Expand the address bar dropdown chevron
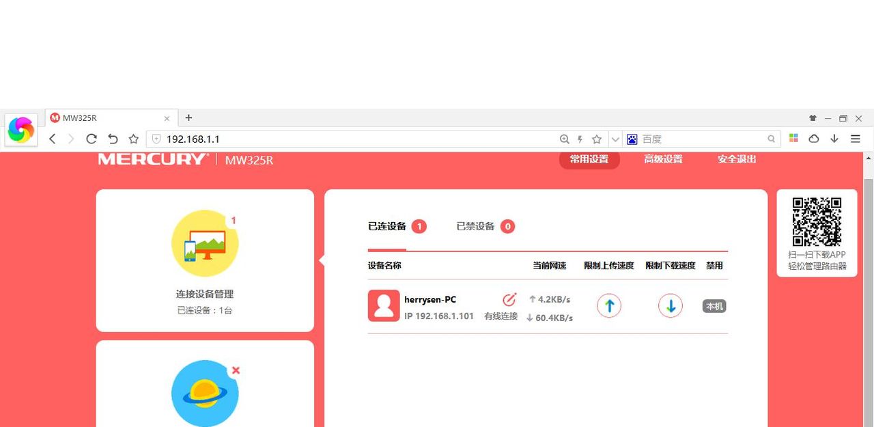This screenshot has width=874, height=427. (615, 139)
